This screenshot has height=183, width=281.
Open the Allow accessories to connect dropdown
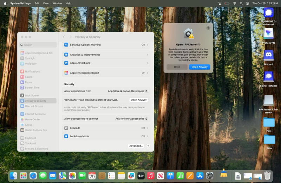click(131, 119)
